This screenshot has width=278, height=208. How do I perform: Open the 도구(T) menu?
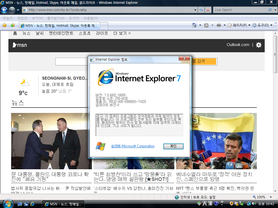[74, 18]
